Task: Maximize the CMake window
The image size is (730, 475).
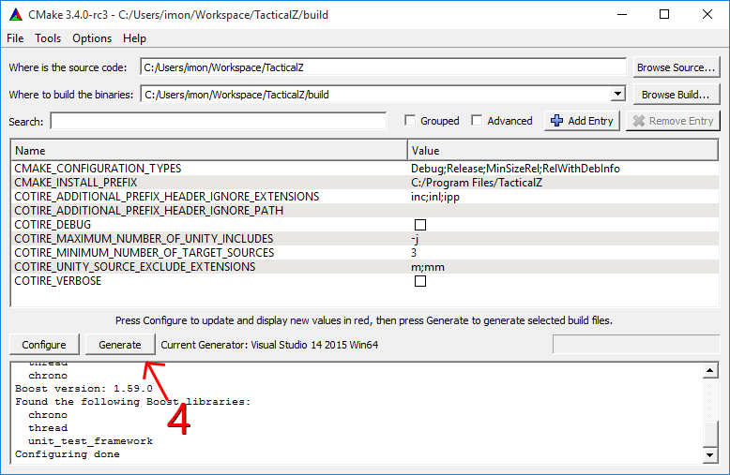Action: click(664, 14)
